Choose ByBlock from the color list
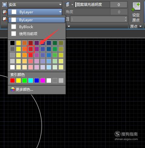145x148 pixels. click(x=37, y=27)
